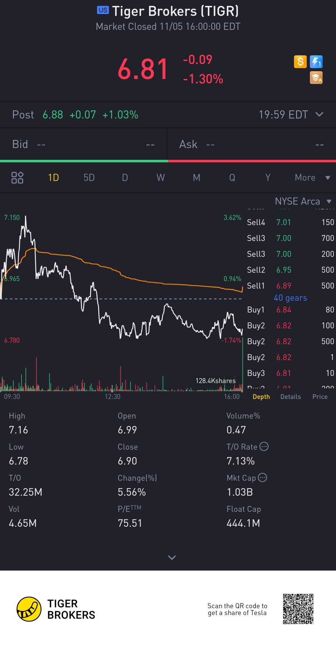This screenshot has width=336, height=648.
Task: Tap the orange stacked layers icon
Action: 316,78
